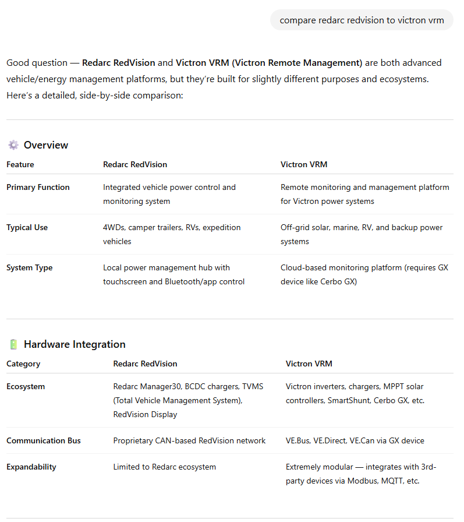Click the Feature column header

(x=20, y=164)
